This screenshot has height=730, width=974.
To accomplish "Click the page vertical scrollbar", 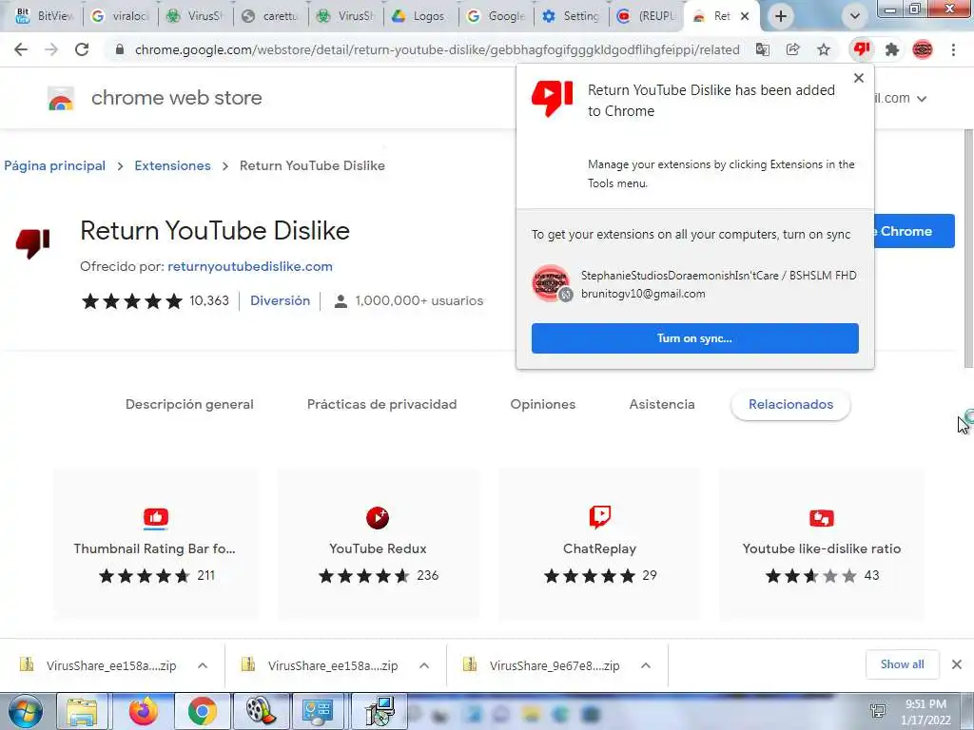I will [968, 248].
